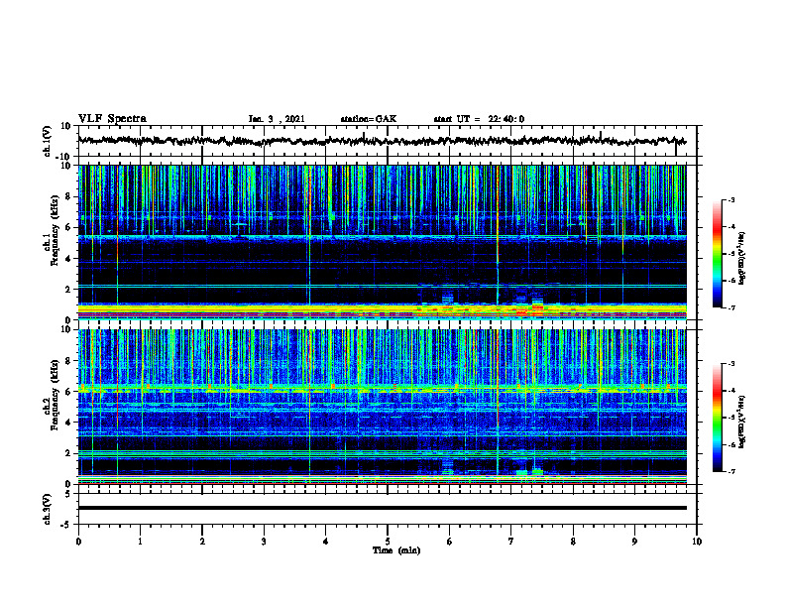Click the "-3" label on ch.1 color scale
785x607 pixels.
(730, 199)
